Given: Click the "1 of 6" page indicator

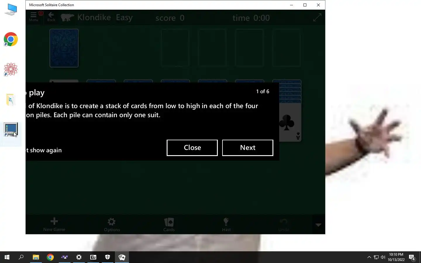Looking at the screenshot, I should click(263, 91).
